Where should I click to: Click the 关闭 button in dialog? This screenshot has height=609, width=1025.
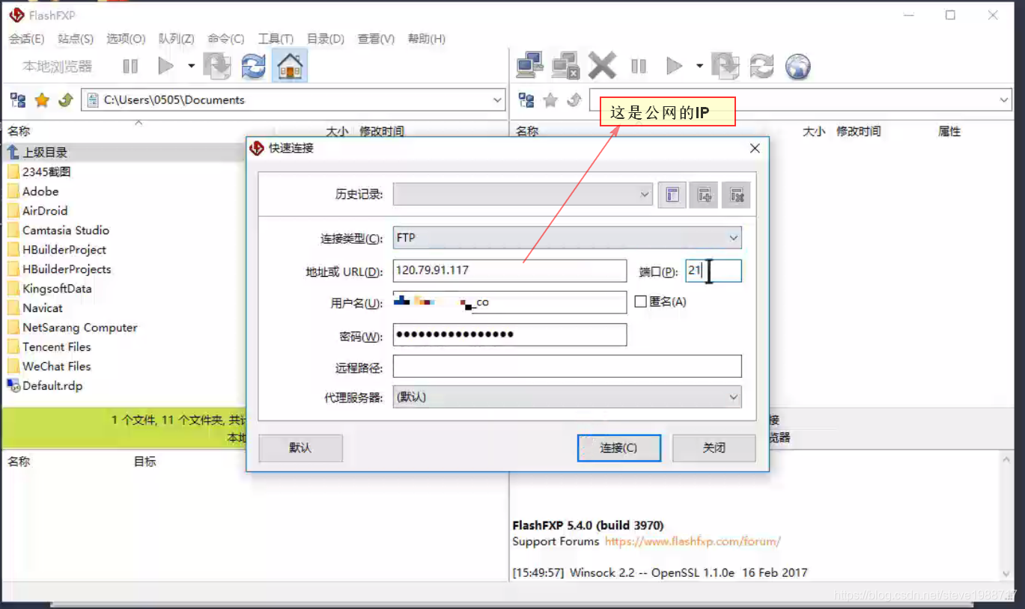point(714,448)
